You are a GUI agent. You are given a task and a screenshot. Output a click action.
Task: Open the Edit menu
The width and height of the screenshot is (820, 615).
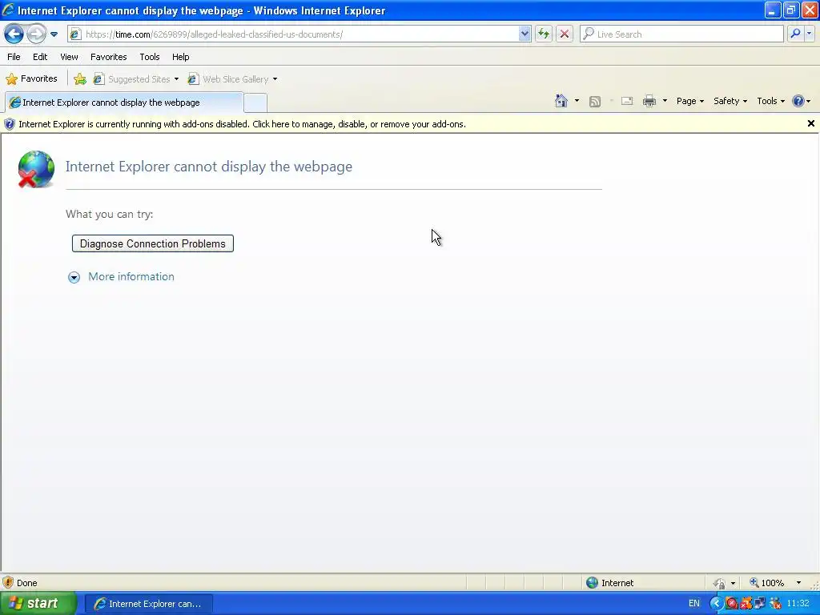(40, 57)
